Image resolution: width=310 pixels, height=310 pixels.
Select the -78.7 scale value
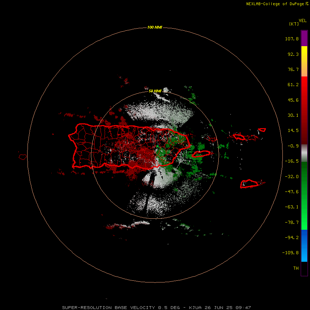coord(292,223)
